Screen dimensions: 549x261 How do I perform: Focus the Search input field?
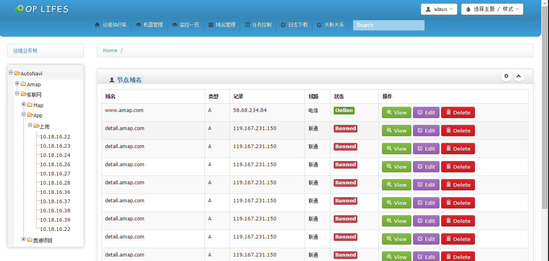[389, 25]
